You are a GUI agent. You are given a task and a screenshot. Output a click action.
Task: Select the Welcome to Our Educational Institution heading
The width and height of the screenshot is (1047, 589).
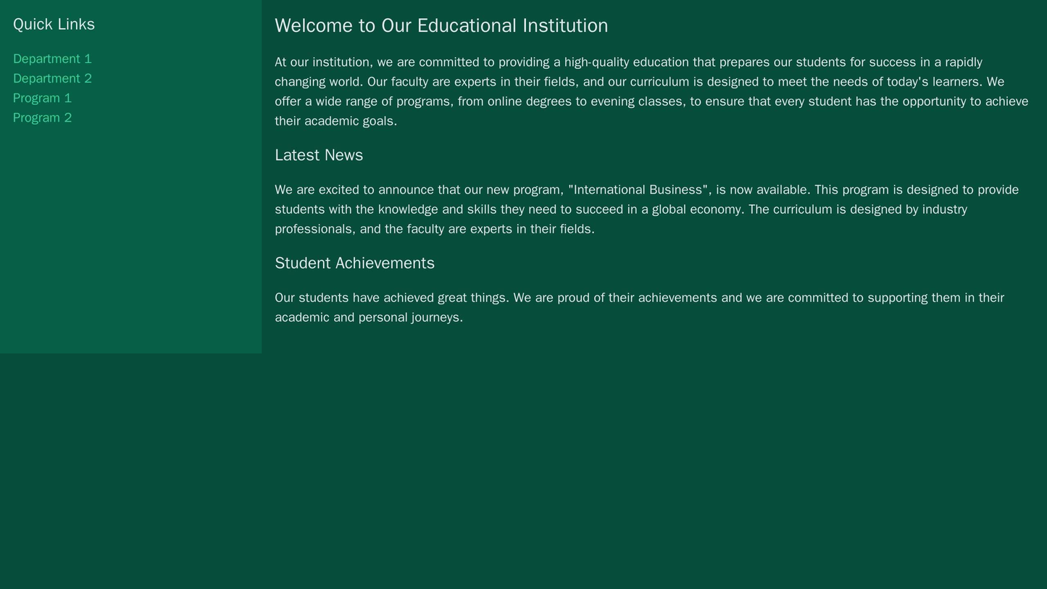(x=441, y=24)
